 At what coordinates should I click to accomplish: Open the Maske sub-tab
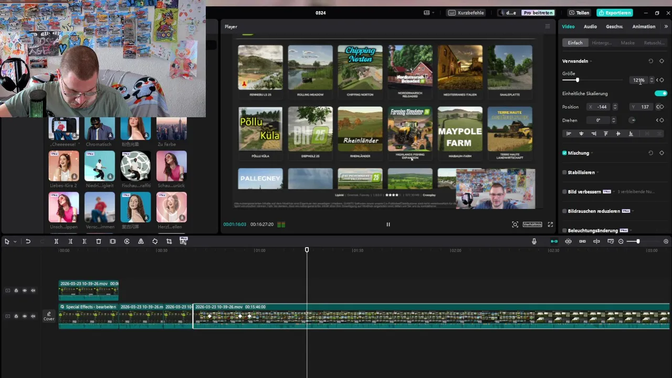click(x=627, y=43)
